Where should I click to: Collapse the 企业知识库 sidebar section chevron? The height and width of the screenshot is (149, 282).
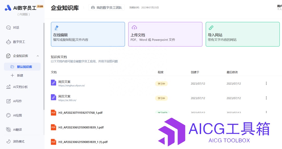click(38, 56)
